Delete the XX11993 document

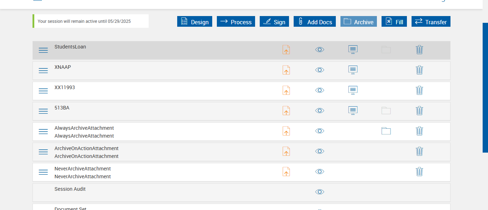[419, 90]
